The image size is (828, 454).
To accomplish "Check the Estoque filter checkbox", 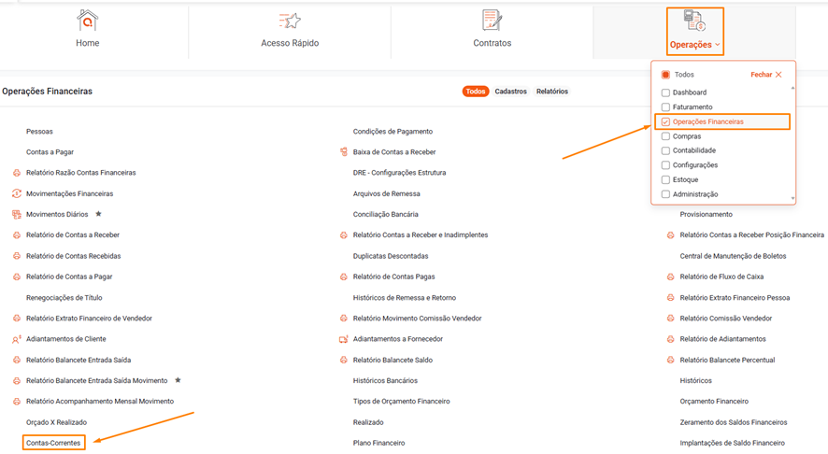I will 665,180.
